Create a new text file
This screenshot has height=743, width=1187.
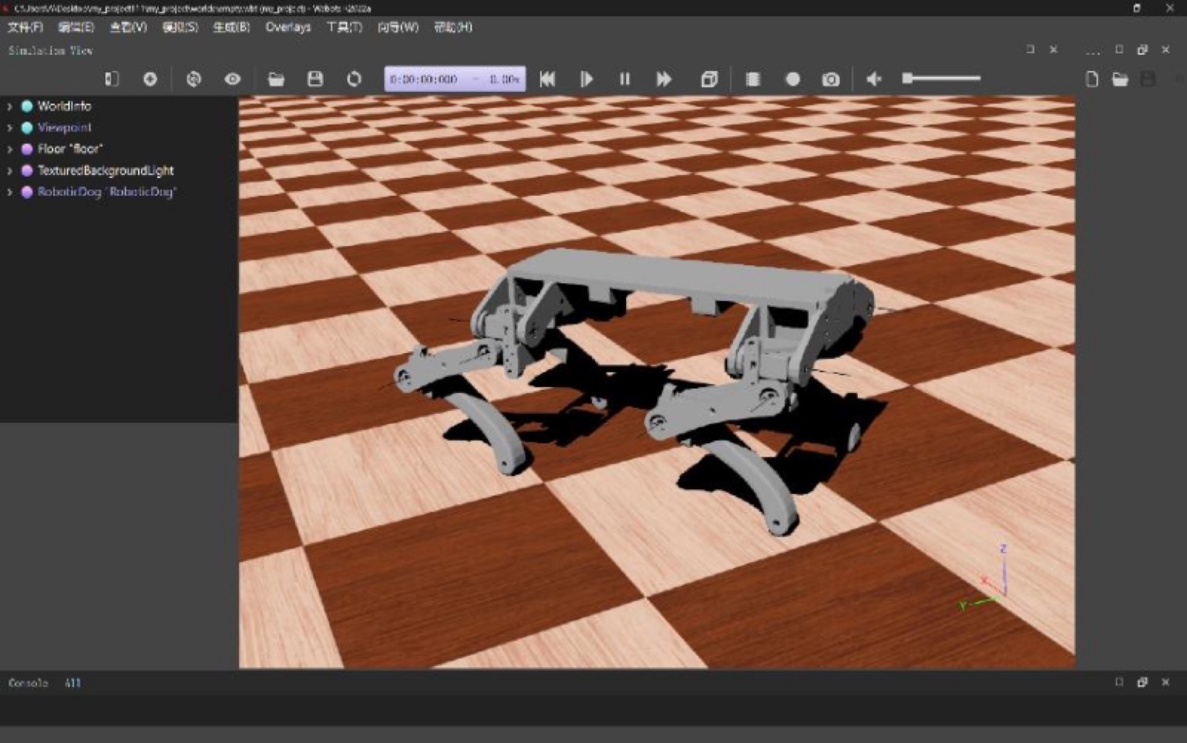1091,79
